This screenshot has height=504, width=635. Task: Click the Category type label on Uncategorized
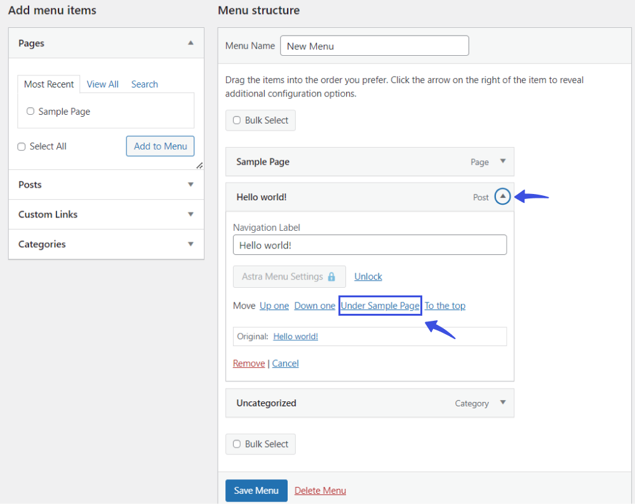[472, 403]
